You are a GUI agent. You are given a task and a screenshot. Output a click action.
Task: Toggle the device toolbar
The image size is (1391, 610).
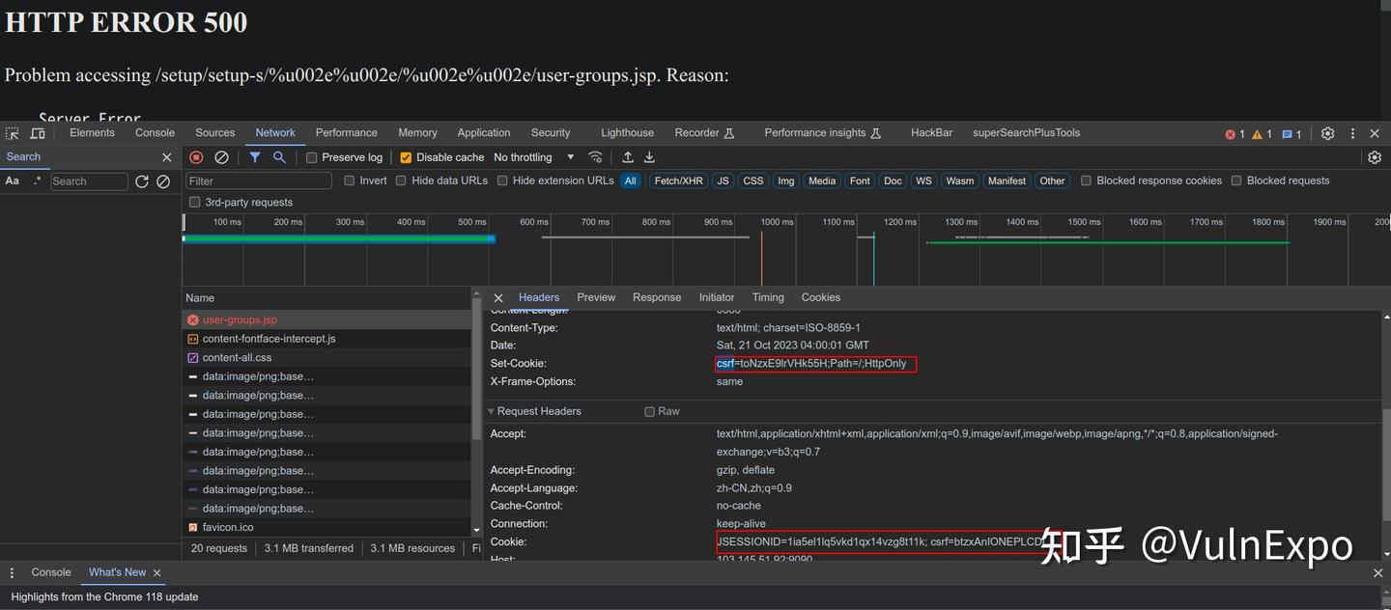37,133
